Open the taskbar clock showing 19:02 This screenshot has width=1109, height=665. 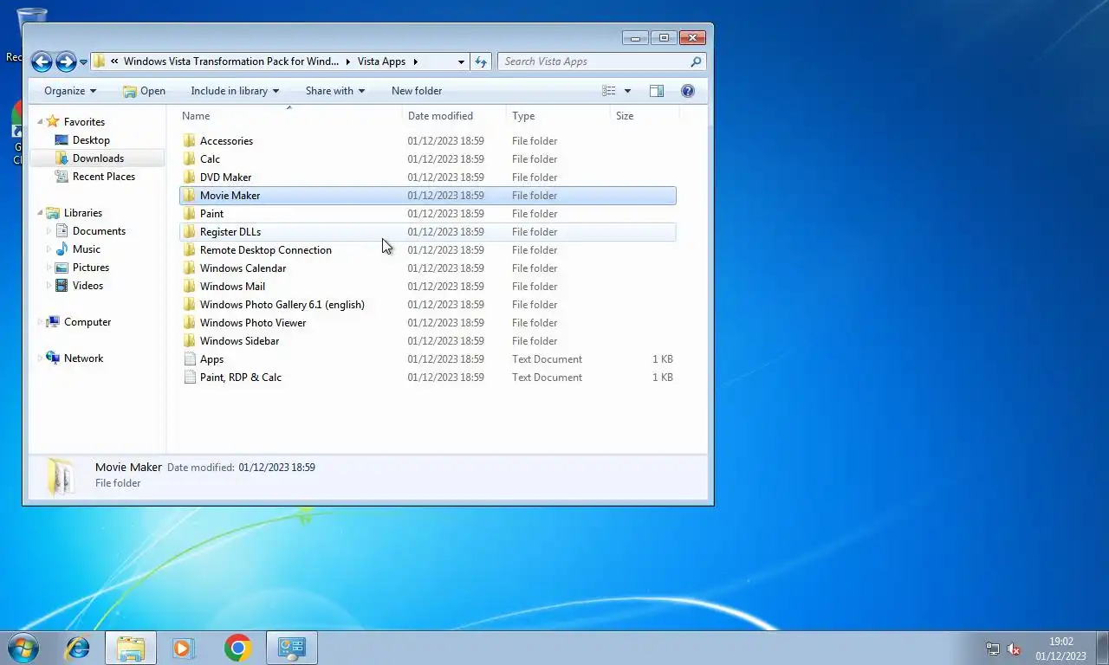click(1060, 649)
